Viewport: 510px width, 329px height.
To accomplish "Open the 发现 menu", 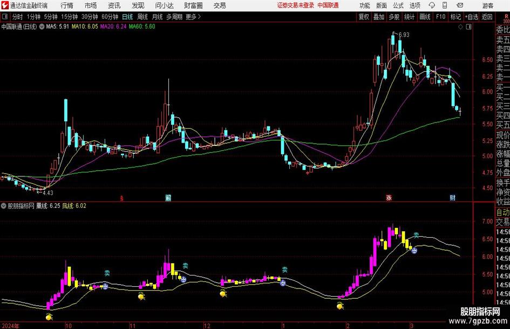I will pyautogui.click(x=138, y=5).
